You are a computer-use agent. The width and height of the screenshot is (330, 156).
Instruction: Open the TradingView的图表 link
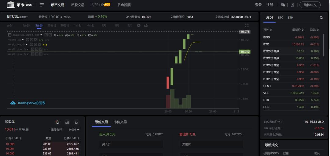[x=31, y=103]
